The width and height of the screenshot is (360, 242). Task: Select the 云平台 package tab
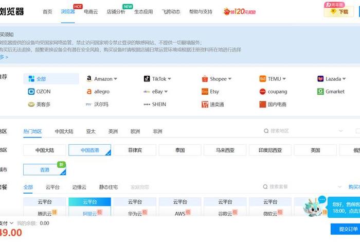tap(52, 187)
